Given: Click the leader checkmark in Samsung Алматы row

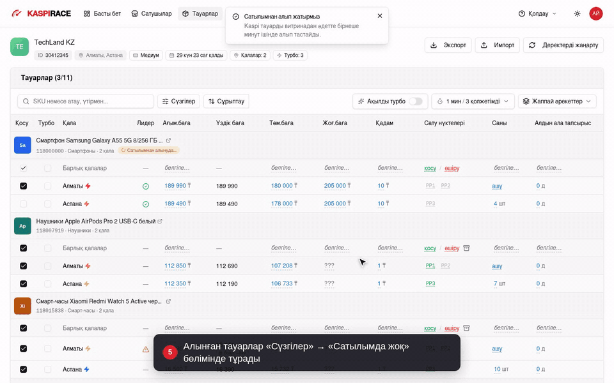Looking at the screenshot, I should (x=146, y=186).
